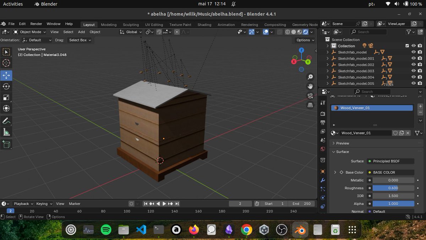
Task: Open the Playback dropdown
Action: (23, 204)
